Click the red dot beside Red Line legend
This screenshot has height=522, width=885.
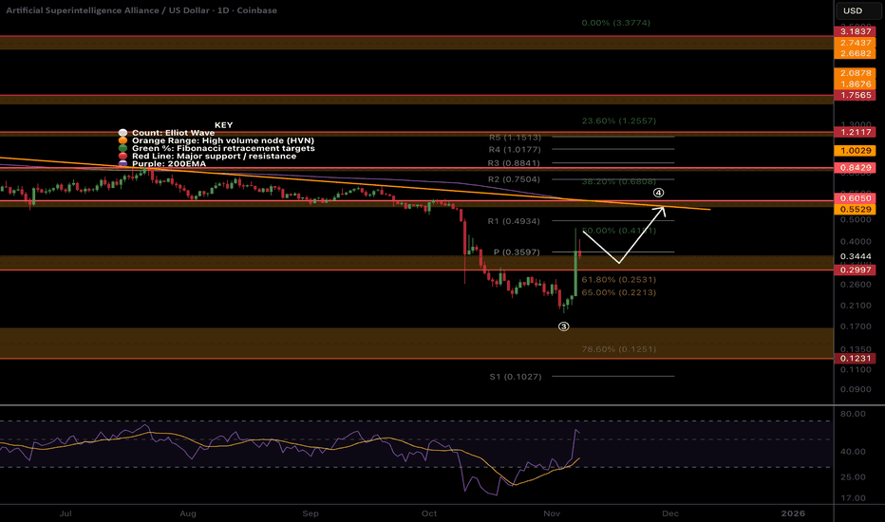121,156
